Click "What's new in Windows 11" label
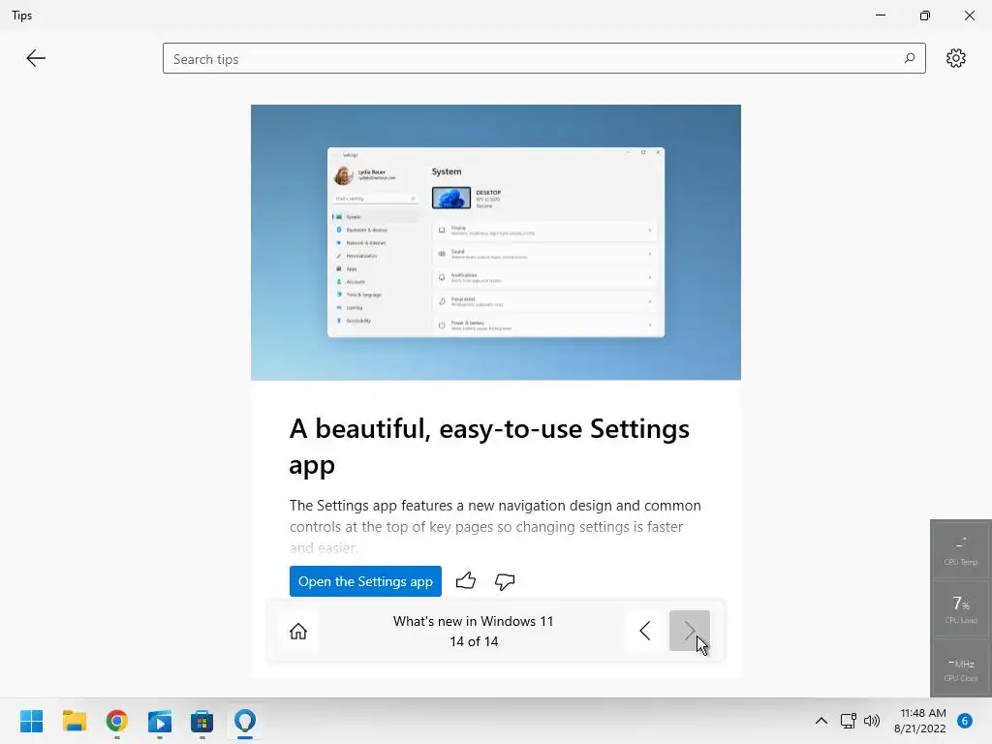Image resolution: width=992 pixels, height=744 pixels. pyautogui.click(x=473, y=621)
